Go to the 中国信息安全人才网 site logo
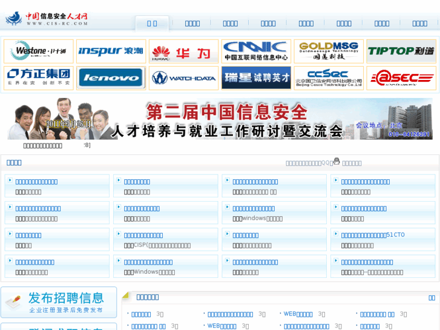Screen dimensions: 440x330 pos(47,19)
